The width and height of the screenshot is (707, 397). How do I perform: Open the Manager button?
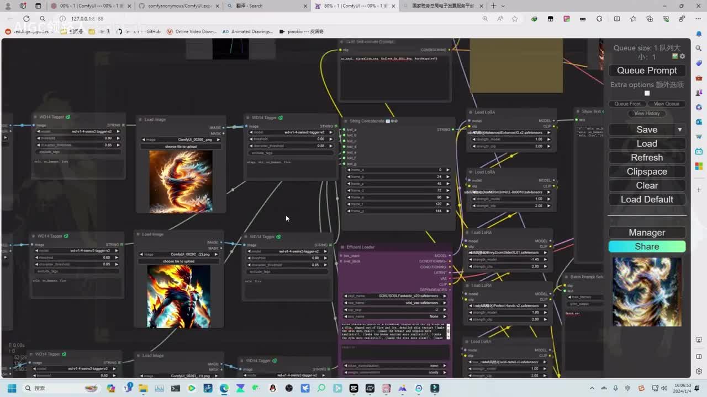tap(647, 233)
